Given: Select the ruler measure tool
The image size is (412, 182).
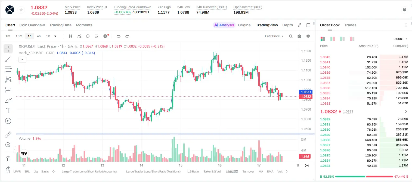Looking at the screenshot, I should pos(8,134).
